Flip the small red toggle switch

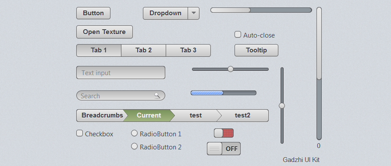(224, 133)
